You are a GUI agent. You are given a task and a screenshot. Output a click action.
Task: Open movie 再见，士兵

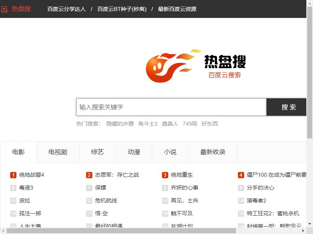(x=185, y=200)
